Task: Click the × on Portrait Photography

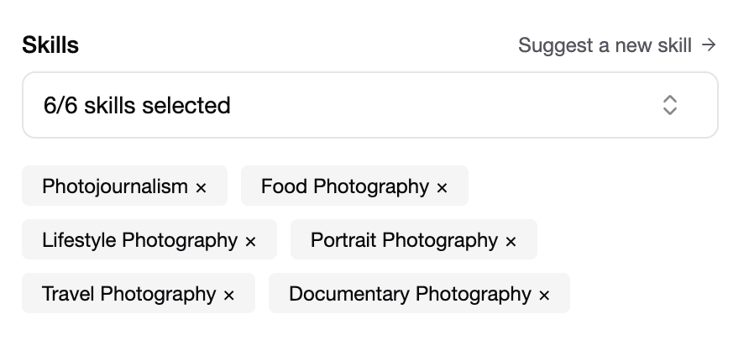Action: [x=511, y=242]
